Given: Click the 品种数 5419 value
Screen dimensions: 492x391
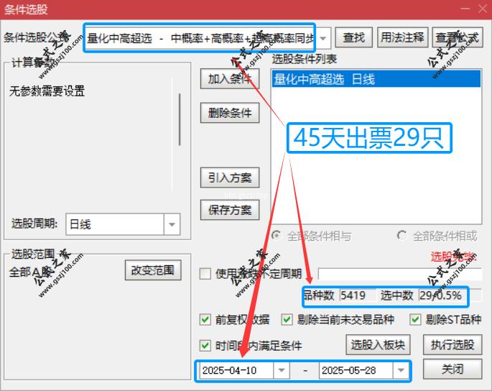Looking at the screenshot, I should click(358, 295).
